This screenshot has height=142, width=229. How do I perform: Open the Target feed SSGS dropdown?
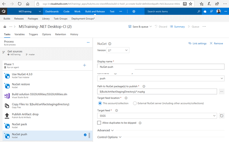(157, 116)
